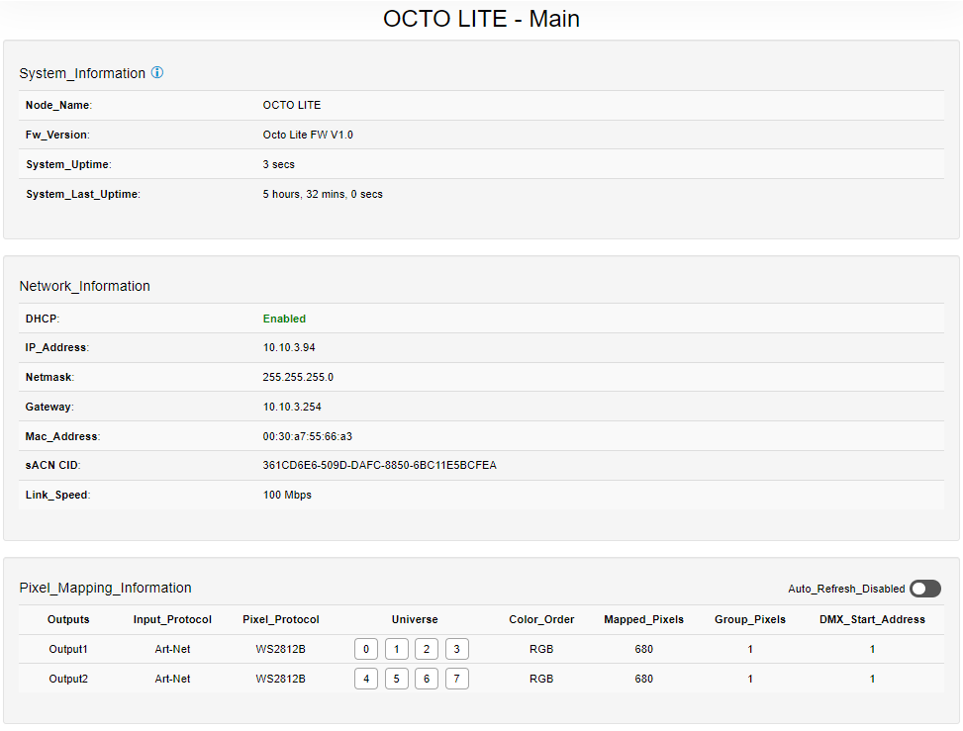Click the Node_Name label
The height and width of the screenshot is (731, 963).
(x=58, y=105)
